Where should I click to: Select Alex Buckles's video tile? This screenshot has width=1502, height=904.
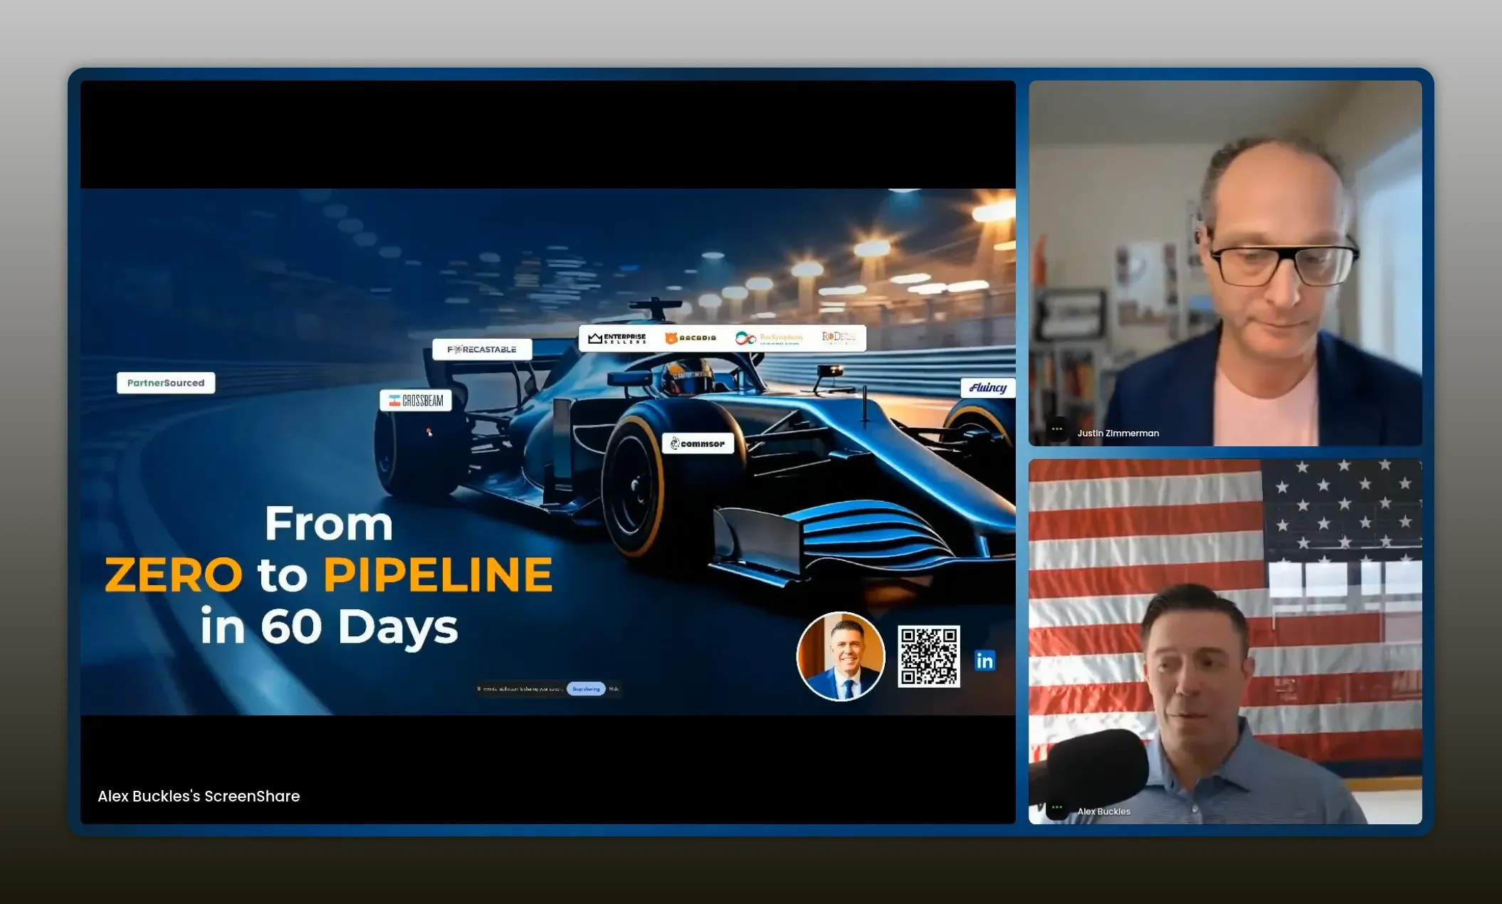[1224, 641]
